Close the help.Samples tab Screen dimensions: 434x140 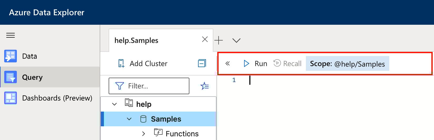[205, 39]
